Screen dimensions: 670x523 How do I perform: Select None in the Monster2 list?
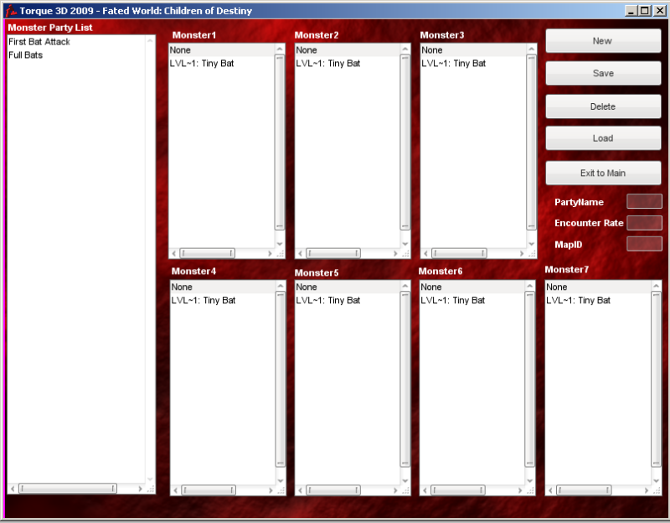pyautogui.click(x=307, y=50)
